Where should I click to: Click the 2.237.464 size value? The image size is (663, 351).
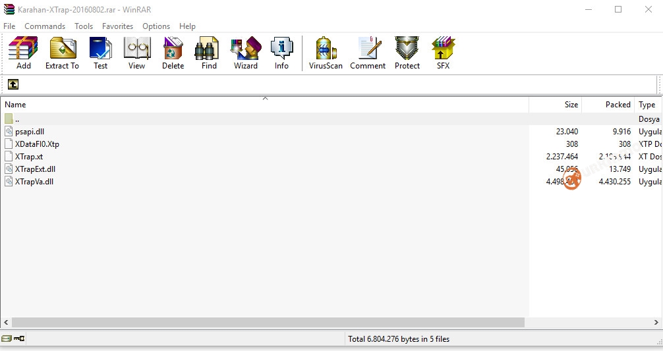point(562,156)
